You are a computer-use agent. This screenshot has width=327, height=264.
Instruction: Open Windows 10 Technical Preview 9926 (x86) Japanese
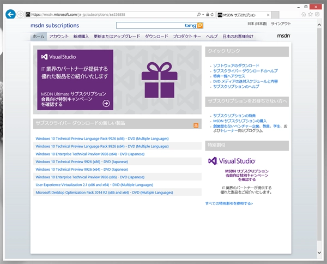pos(82,161)
